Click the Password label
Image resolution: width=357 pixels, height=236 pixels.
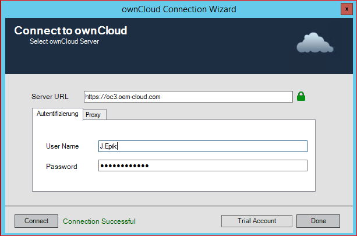click(x=62, y=167)
